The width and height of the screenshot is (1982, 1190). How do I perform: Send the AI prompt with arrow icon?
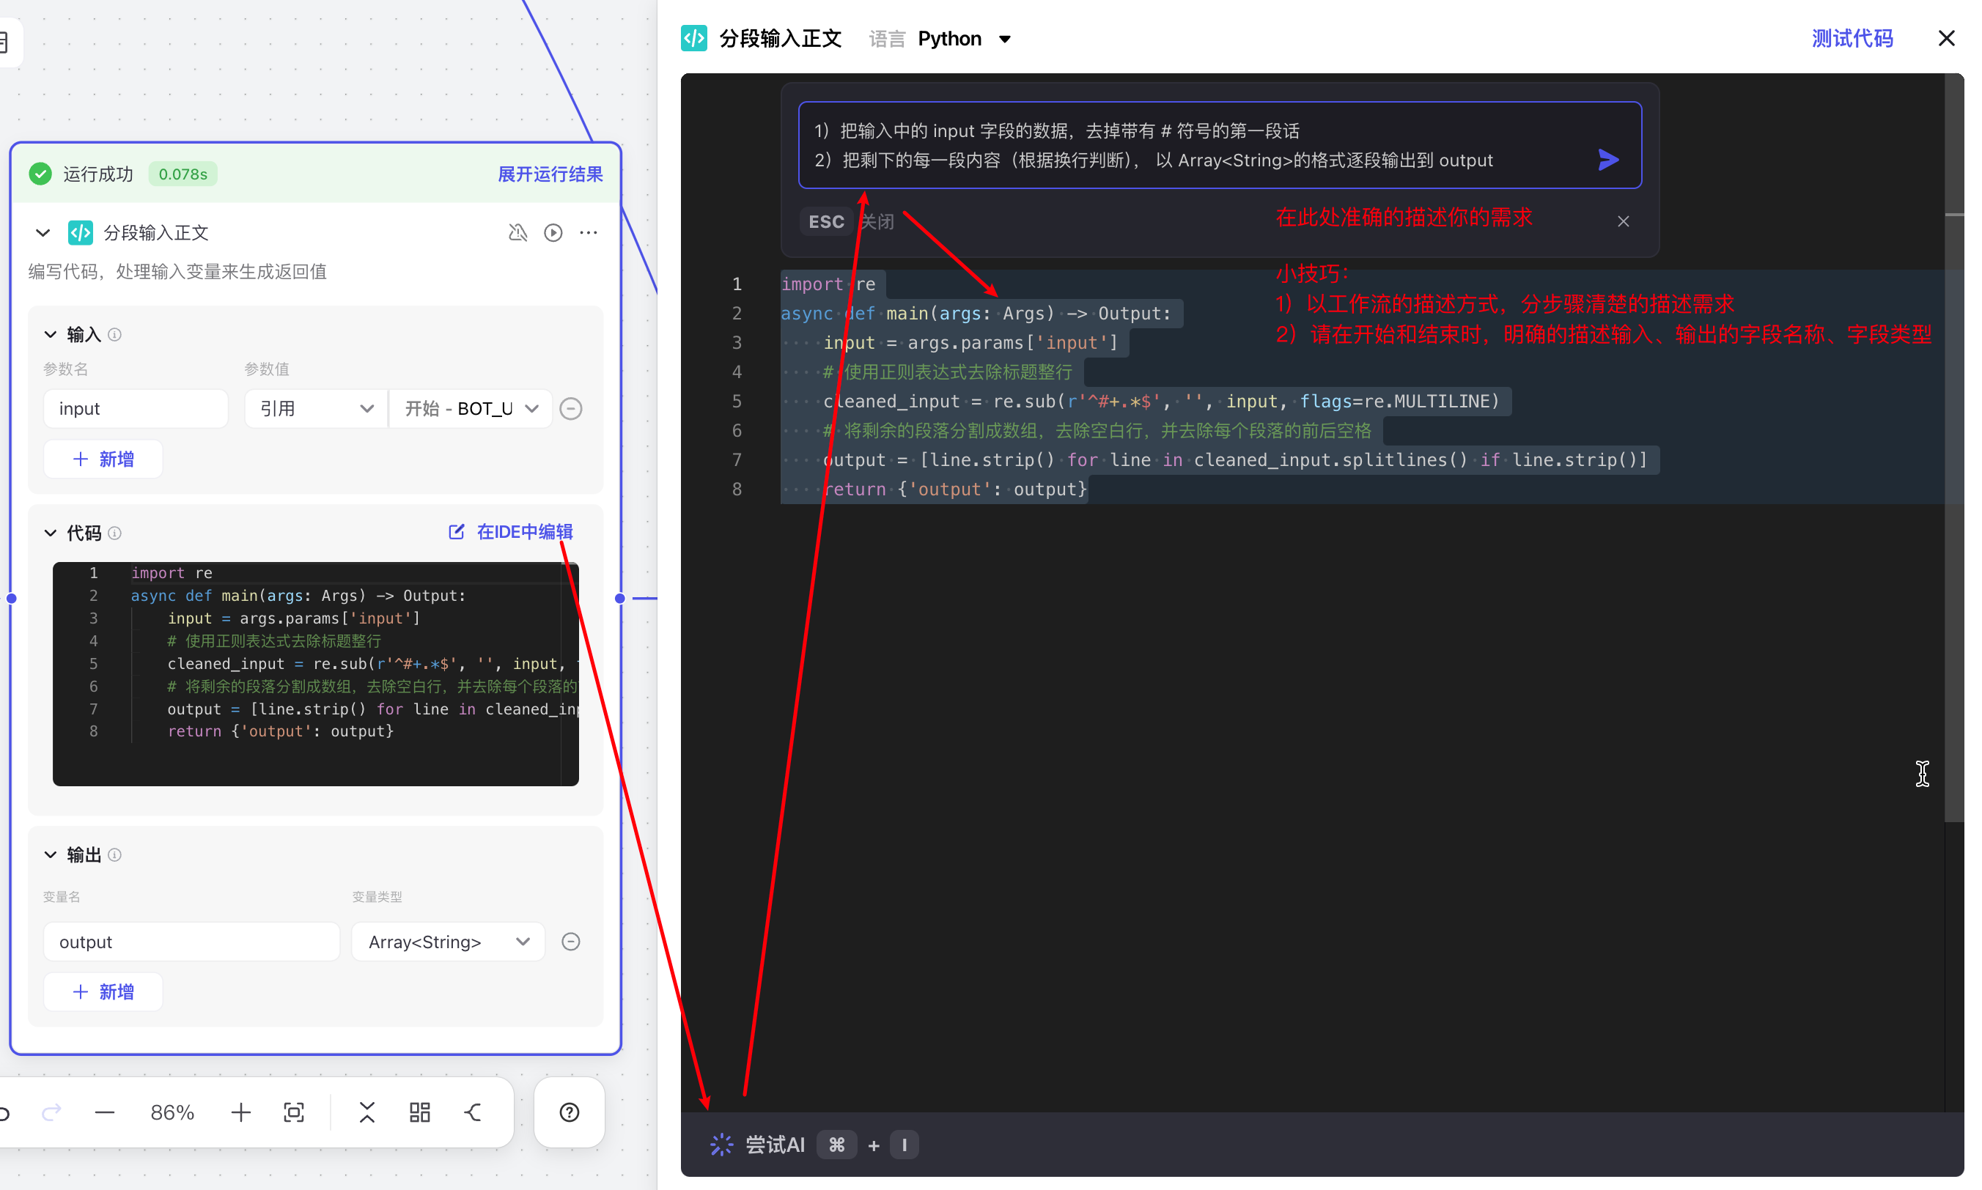[1607, 160]
